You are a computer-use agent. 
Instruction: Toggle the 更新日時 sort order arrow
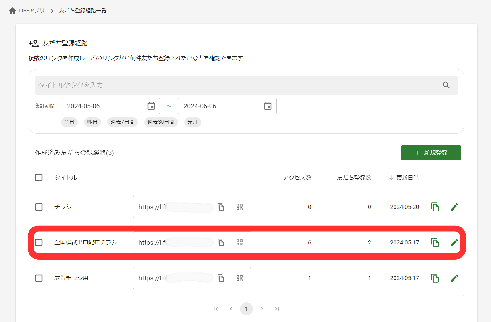pos(391,178)
